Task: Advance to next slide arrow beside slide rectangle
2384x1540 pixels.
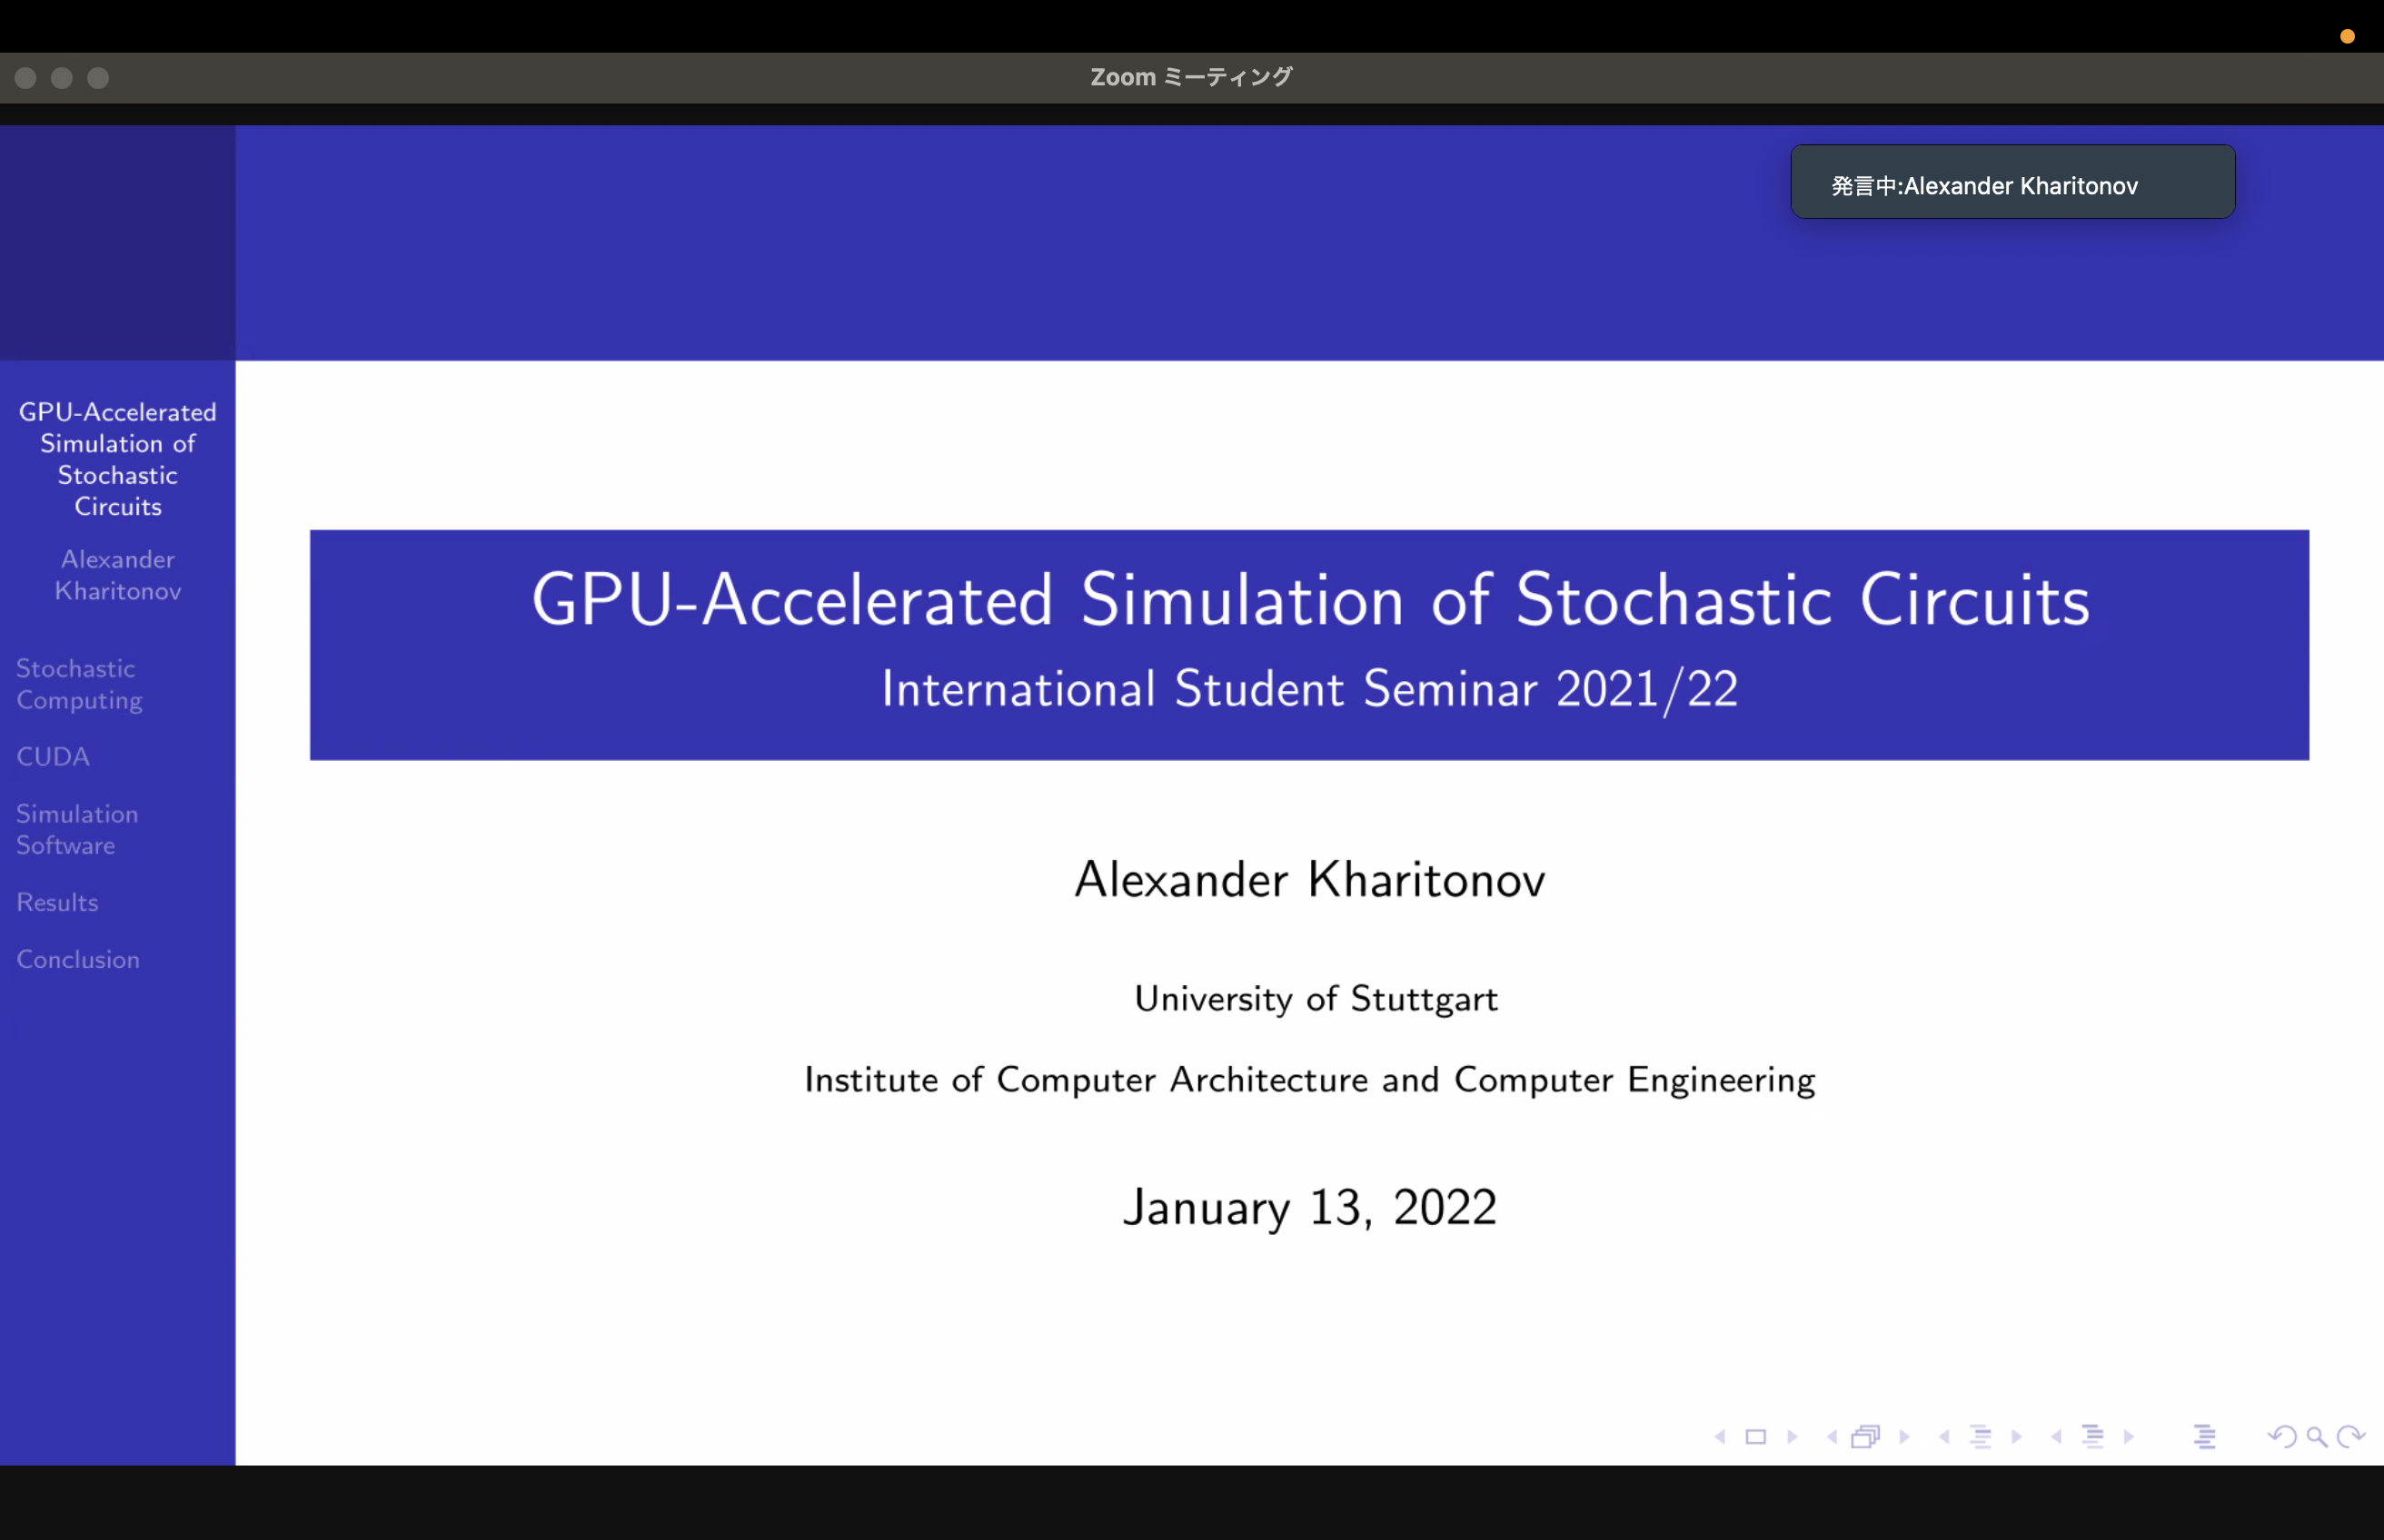Action: coord(1793,1437)
